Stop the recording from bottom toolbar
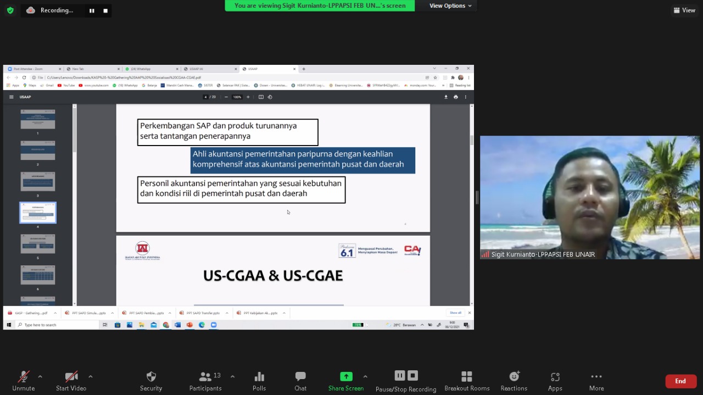This screenshot has width=703, height=395. pyautogui.click(x=413, y=375)
